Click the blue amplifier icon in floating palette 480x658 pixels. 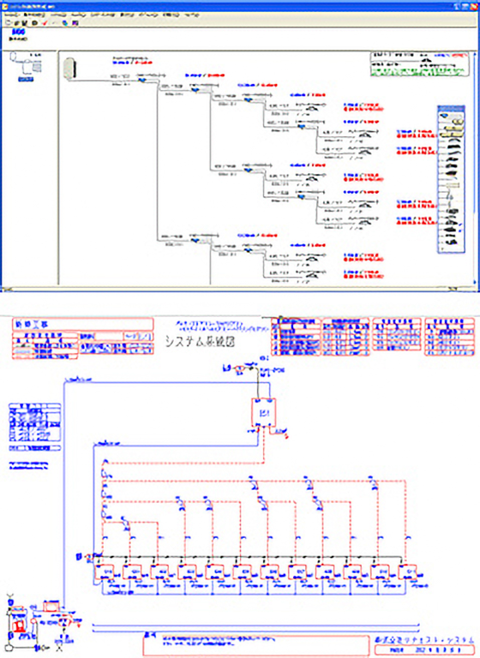pos(444,115)
